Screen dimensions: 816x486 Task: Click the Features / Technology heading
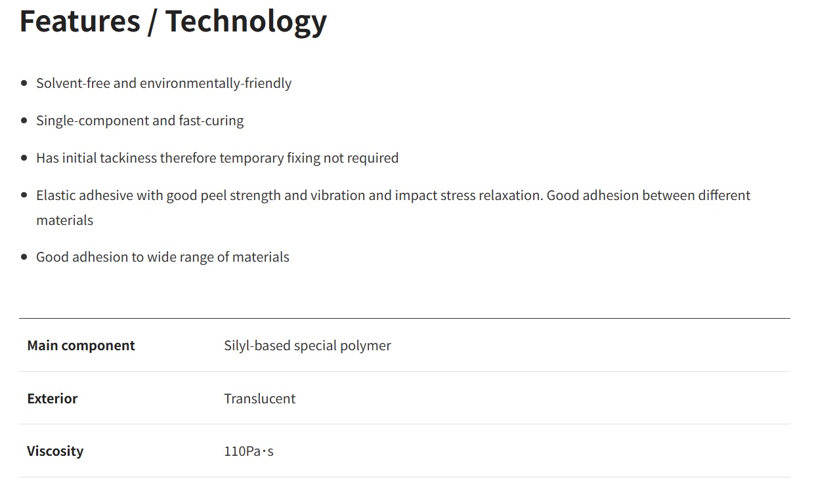point(173,21)
